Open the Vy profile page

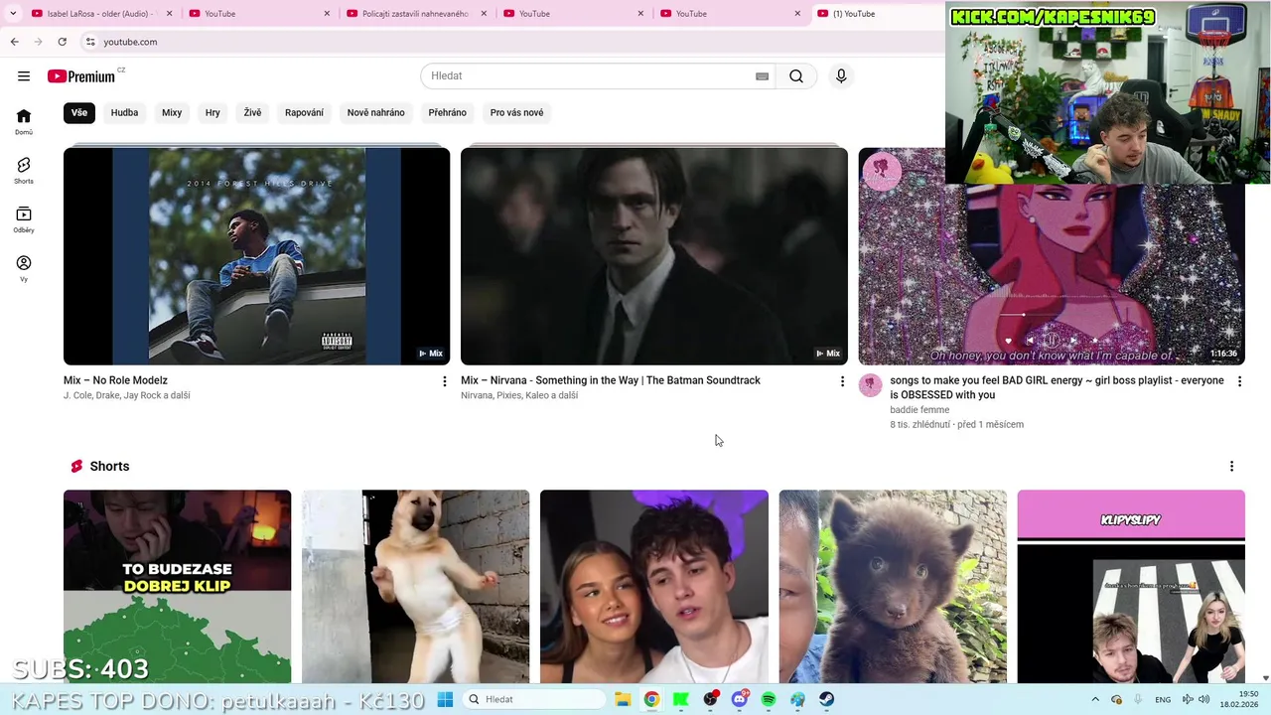(x=24, y=268)
